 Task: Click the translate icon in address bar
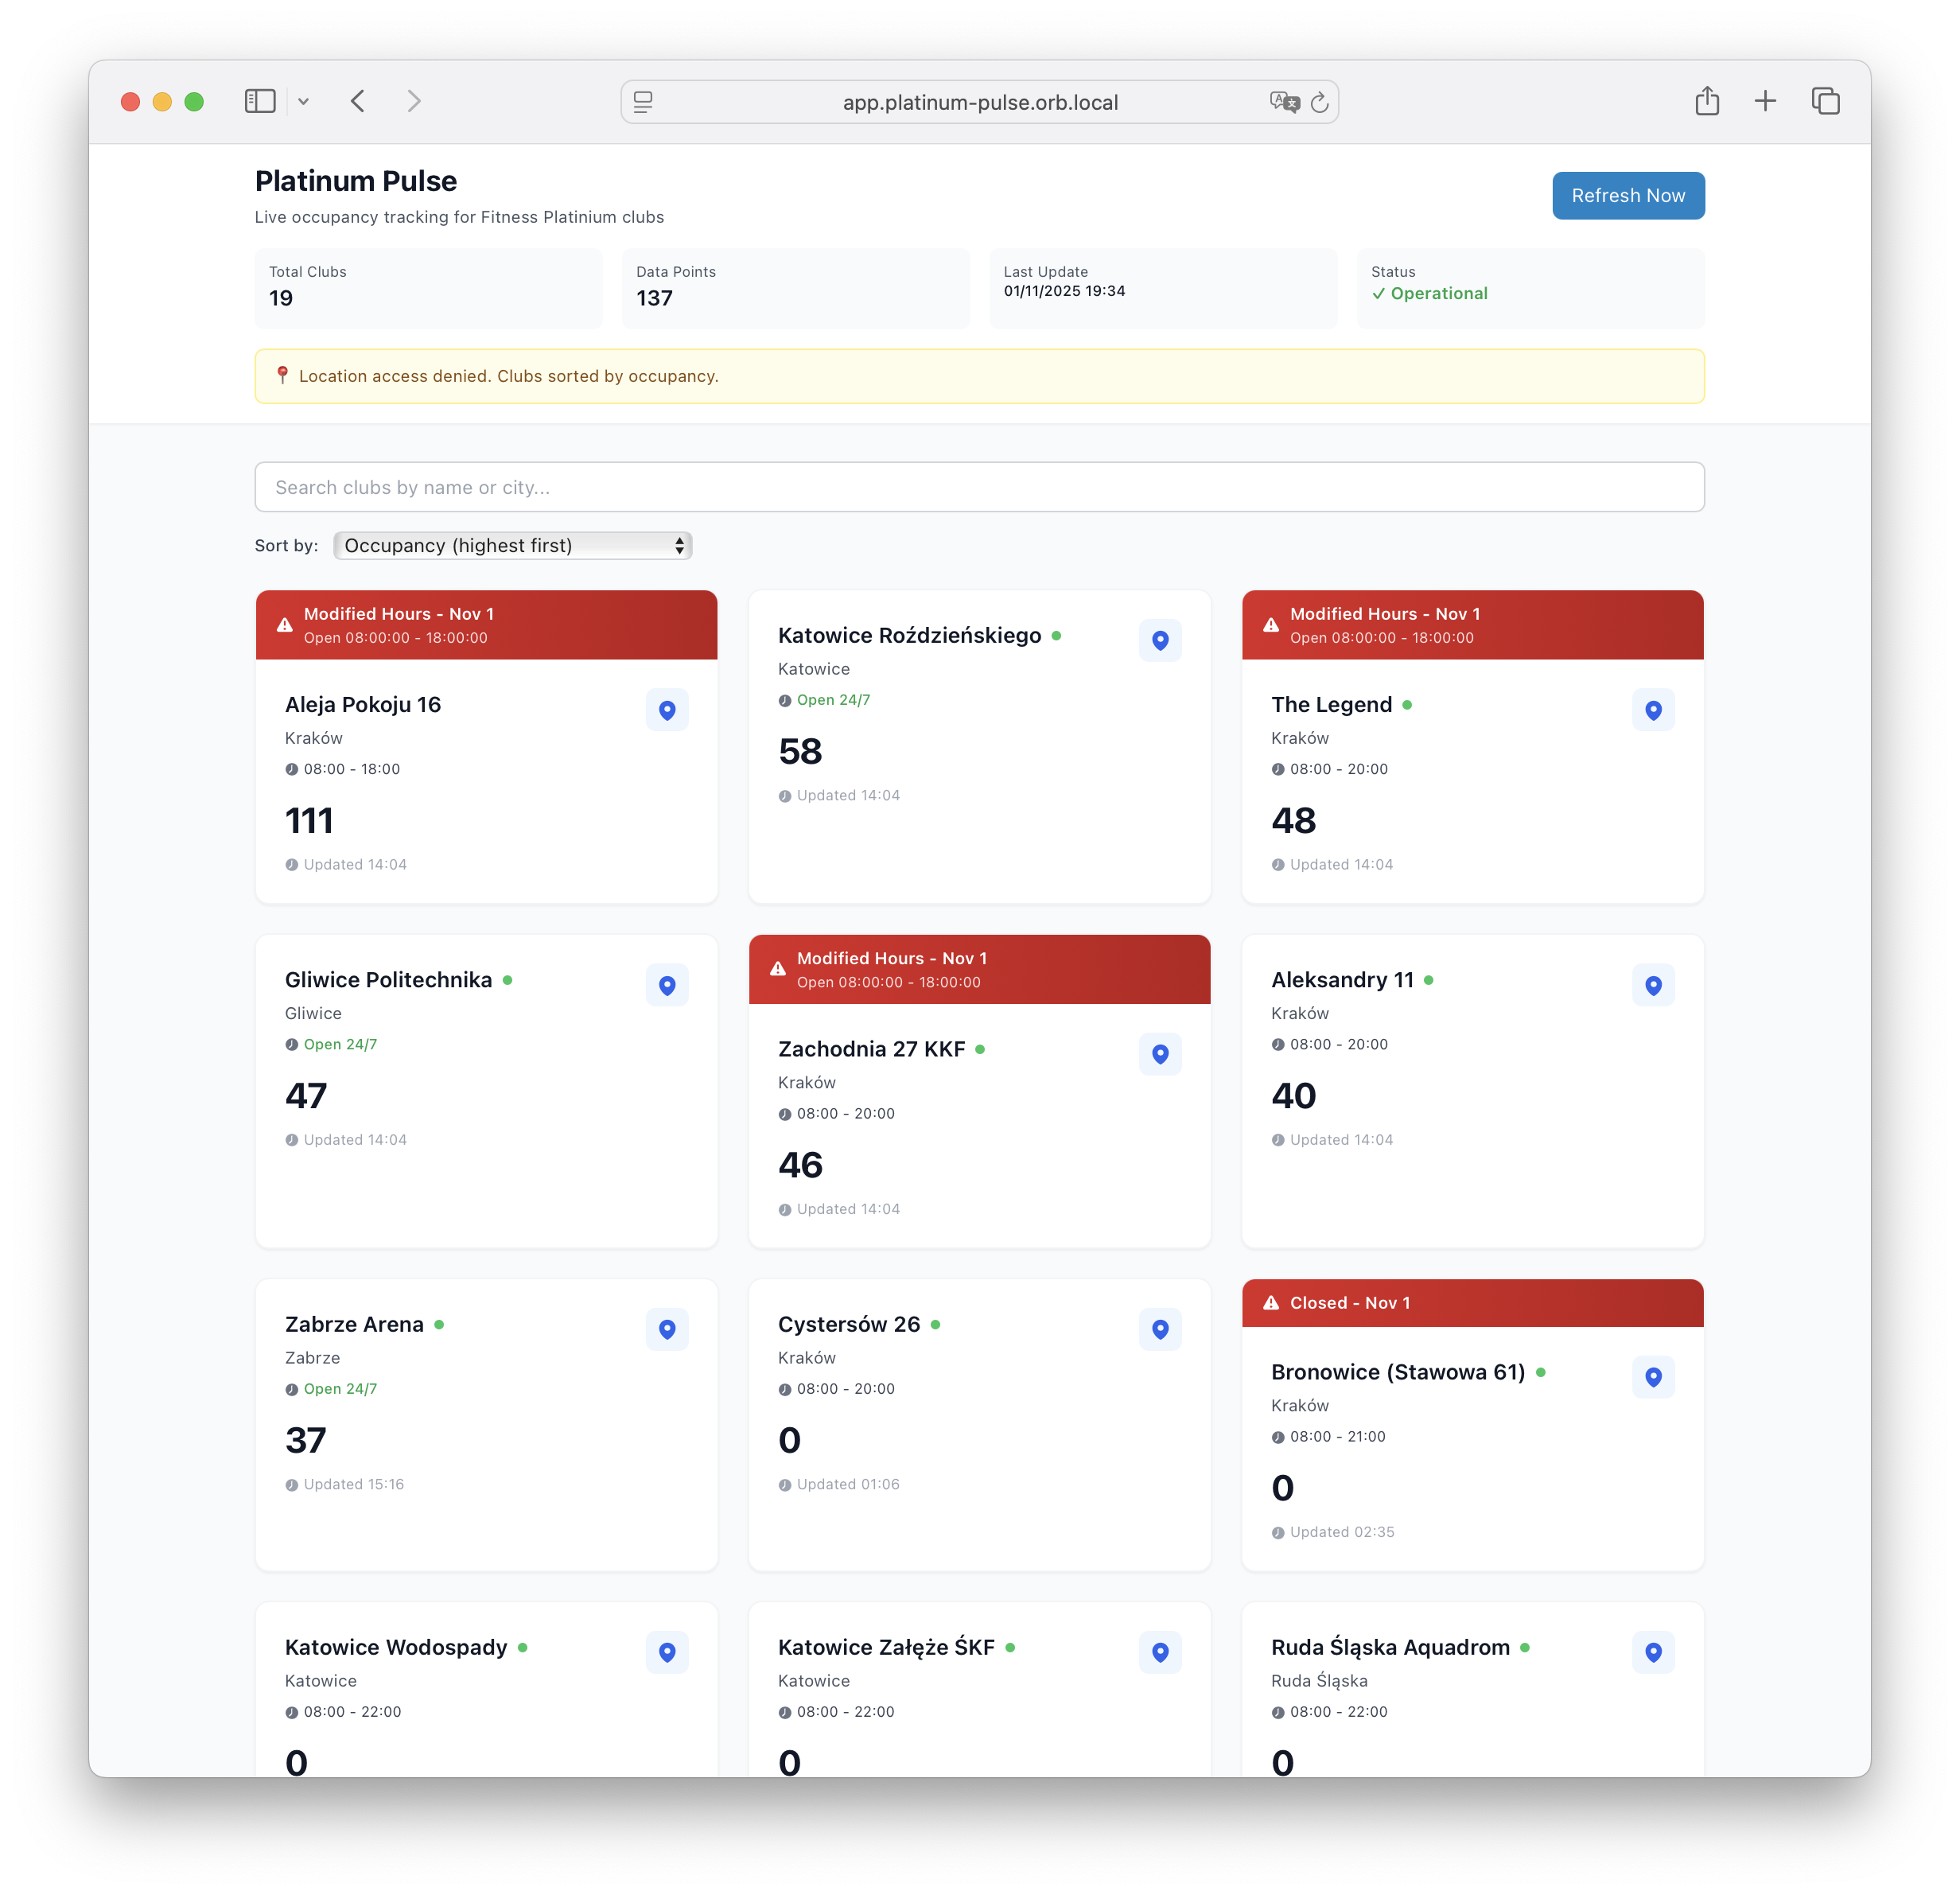(1284, 101)
